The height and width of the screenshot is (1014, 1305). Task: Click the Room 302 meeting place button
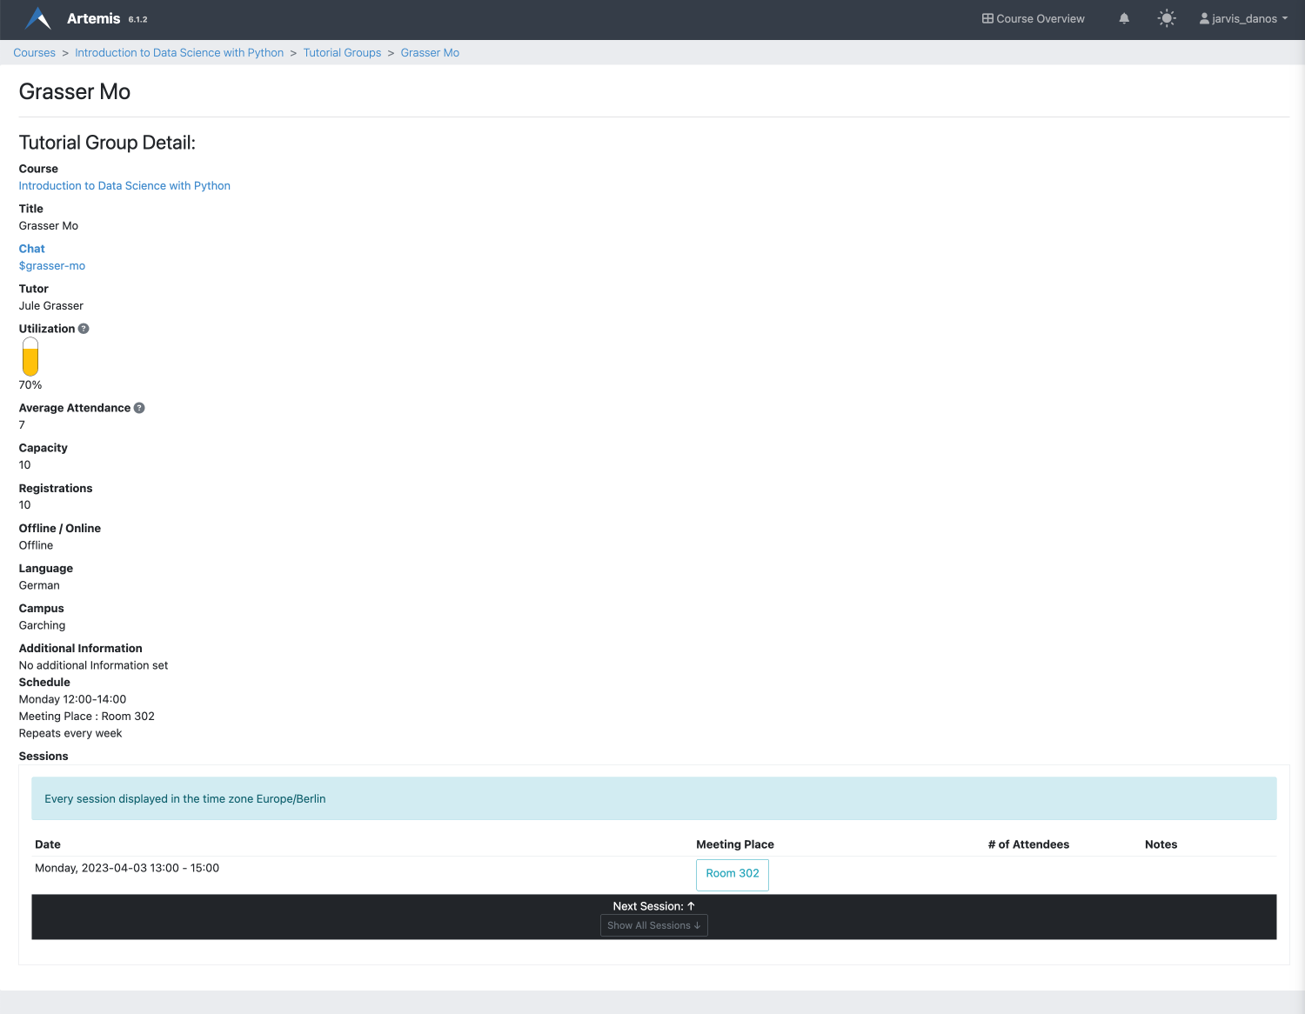coord(732,874)
